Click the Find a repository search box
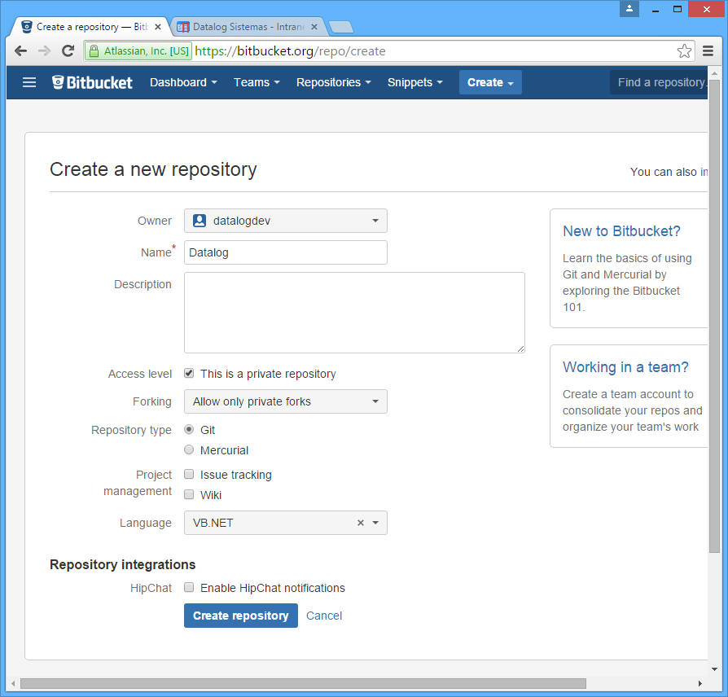This screenshot has width=728, height=697. pos(659,83)
